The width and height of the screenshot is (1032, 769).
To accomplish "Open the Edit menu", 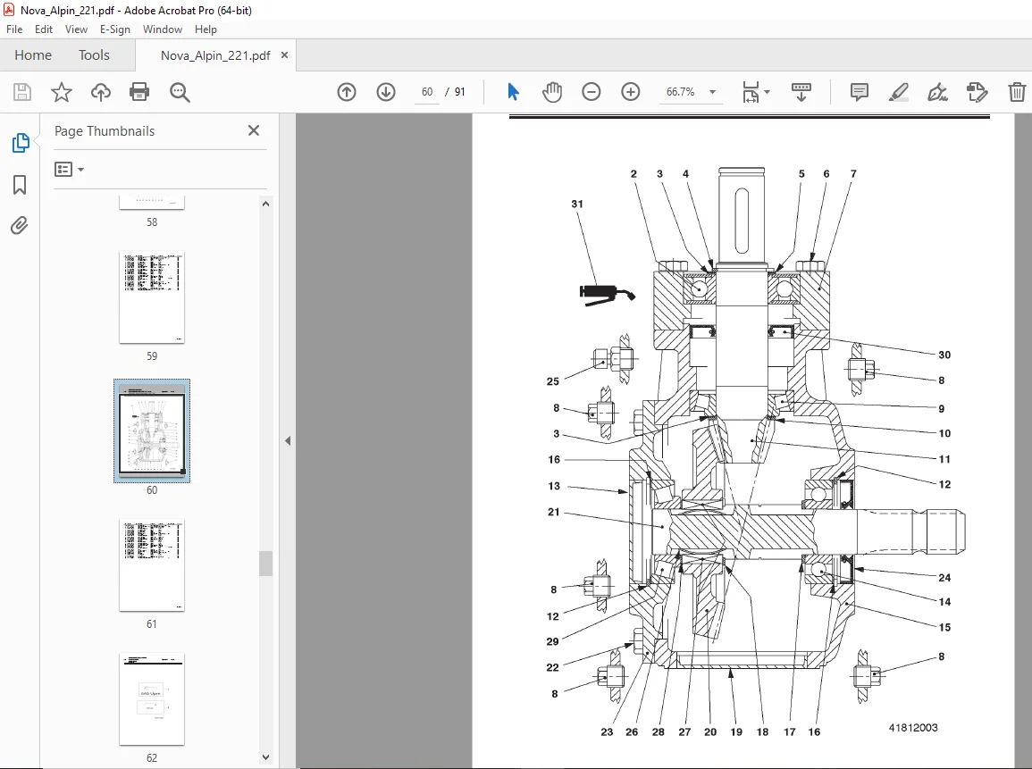I will (x=44, y=29).
